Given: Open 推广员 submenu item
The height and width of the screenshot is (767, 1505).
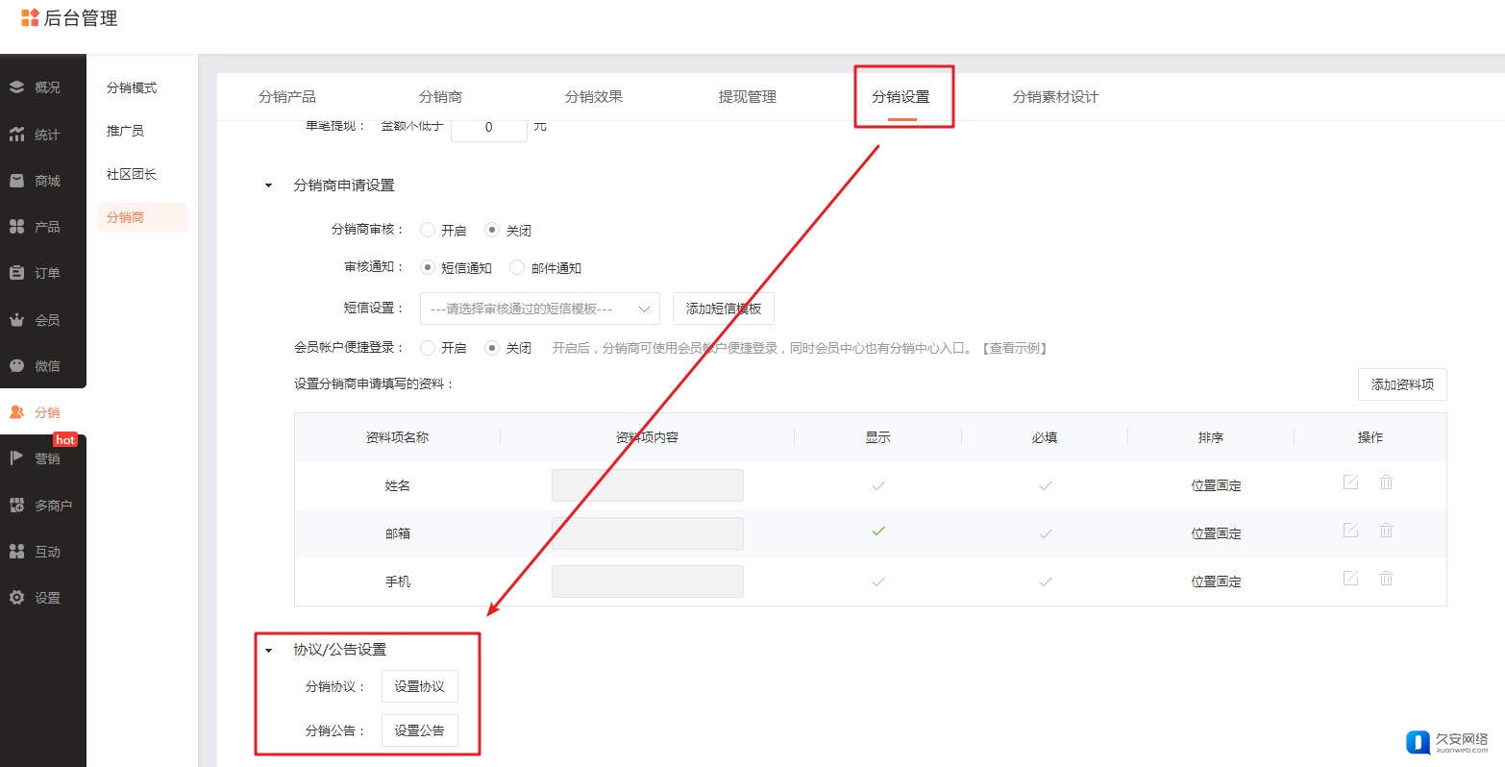Looking at the screenshot, I should (x=125, y=131).
